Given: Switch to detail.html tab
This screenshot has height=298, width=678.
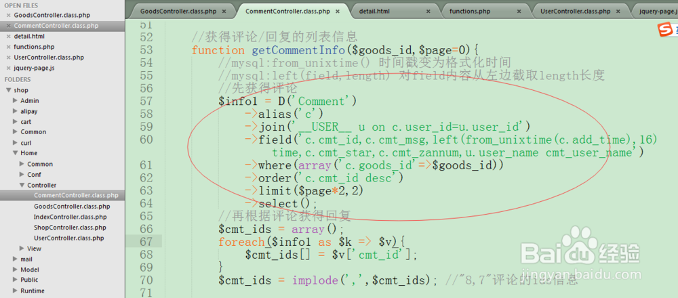Looking at the screenshot, I should [374, 12].
